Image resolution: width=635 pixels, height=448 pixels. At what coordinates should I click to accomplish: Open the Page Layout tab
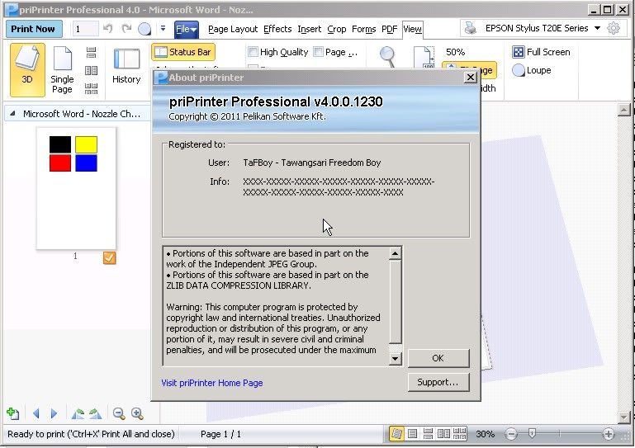(x=233, y=29)
